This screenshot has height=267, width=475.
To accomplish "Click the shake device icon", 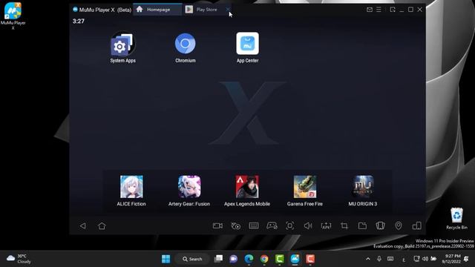I will (x=381, y=225).
